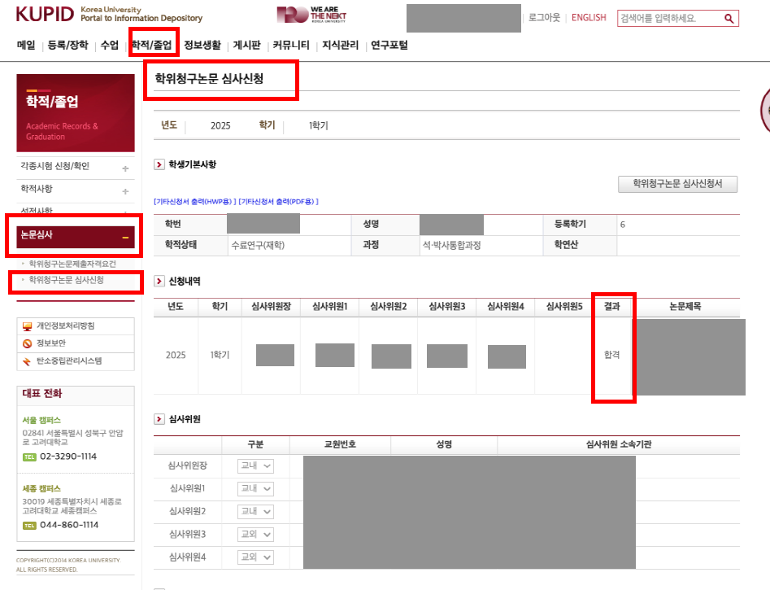Open the 심사위원장 구분 dropdown
This screenshot has height=590, width=770.
point(255,466)
